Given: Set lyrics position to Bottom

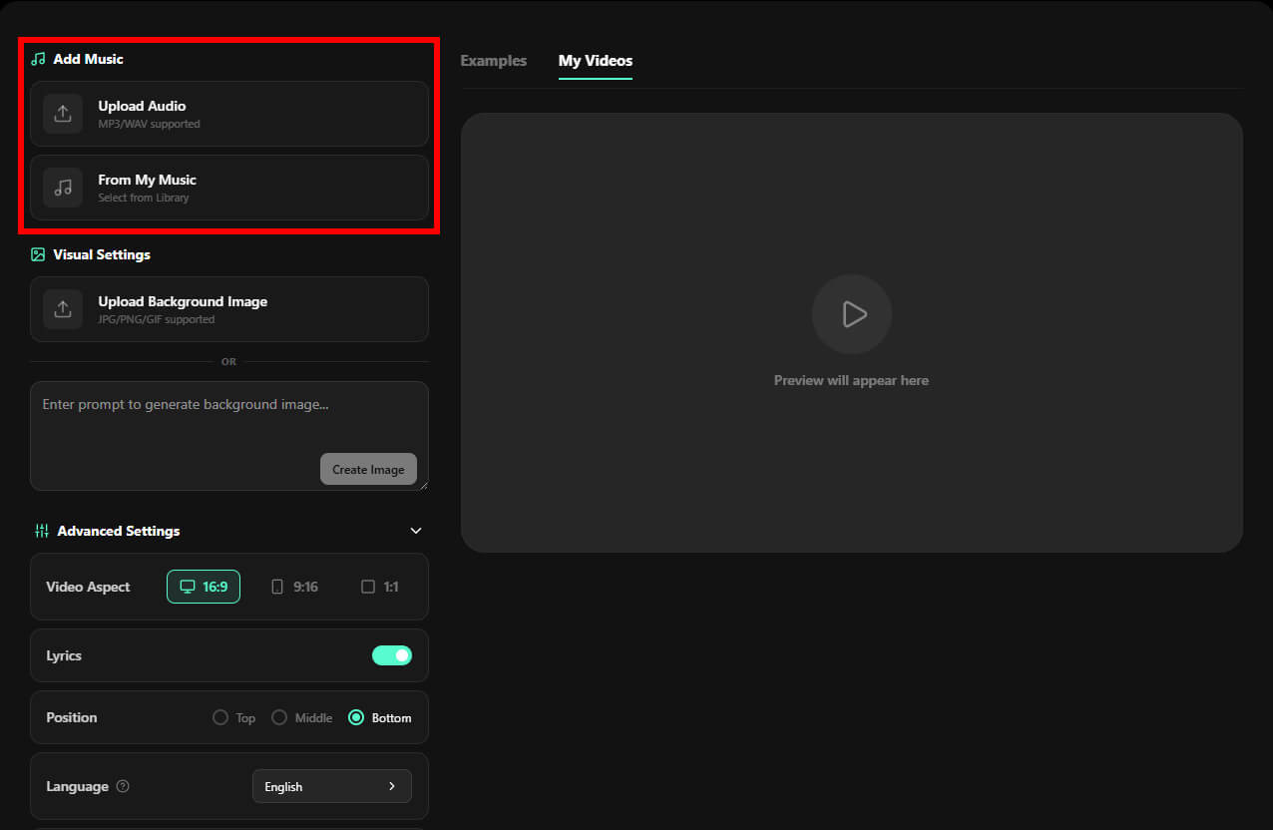Looking at the screenshot, I should click(380, 717).
